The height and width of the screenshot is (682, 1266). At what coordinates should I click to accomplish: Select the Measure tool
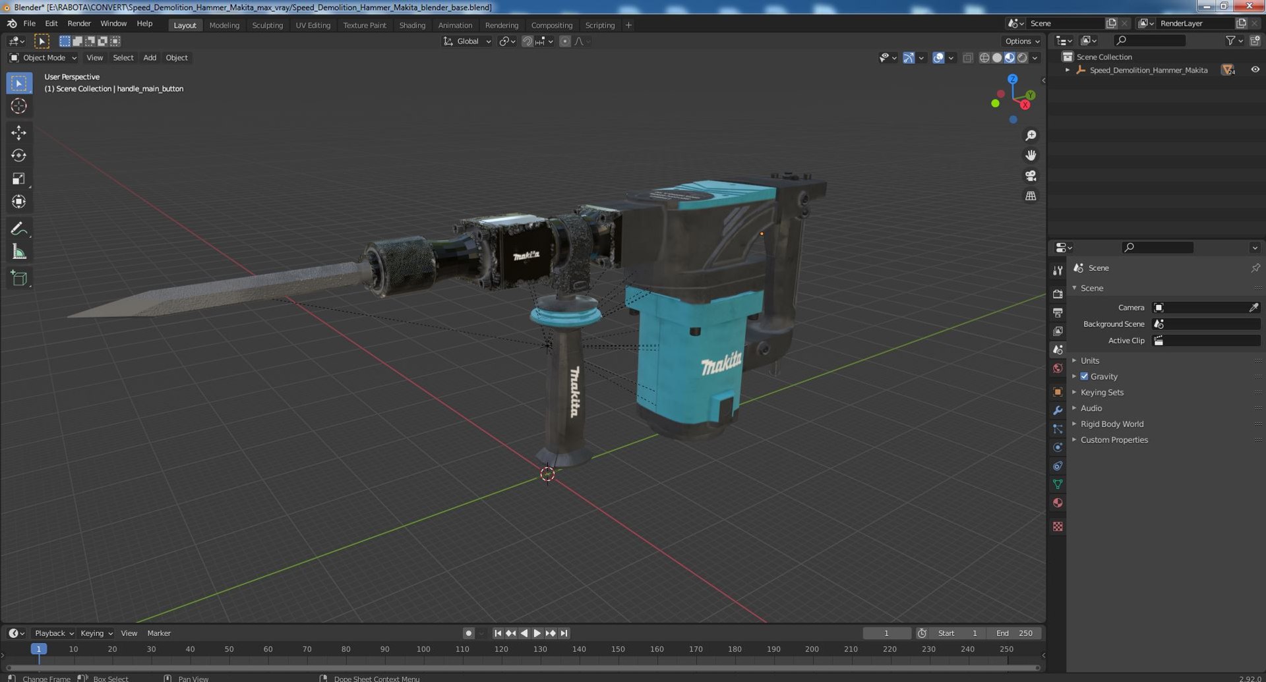click(x=18, y=252)
